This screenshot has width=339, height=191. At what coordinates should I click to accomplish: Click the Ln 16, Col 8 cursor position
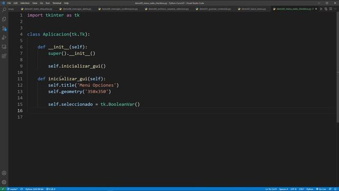(x=271, y=189)
